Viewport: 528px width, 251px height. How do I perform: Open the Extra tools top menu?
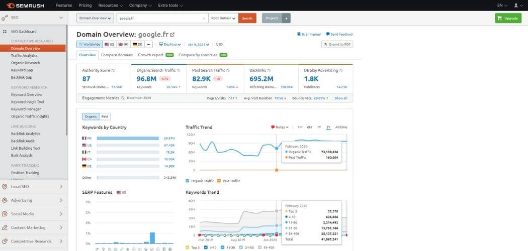pyautogui.click(x=171, y=6)
